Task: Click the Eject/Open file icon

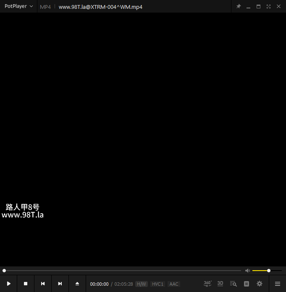Action: point(77,284)
